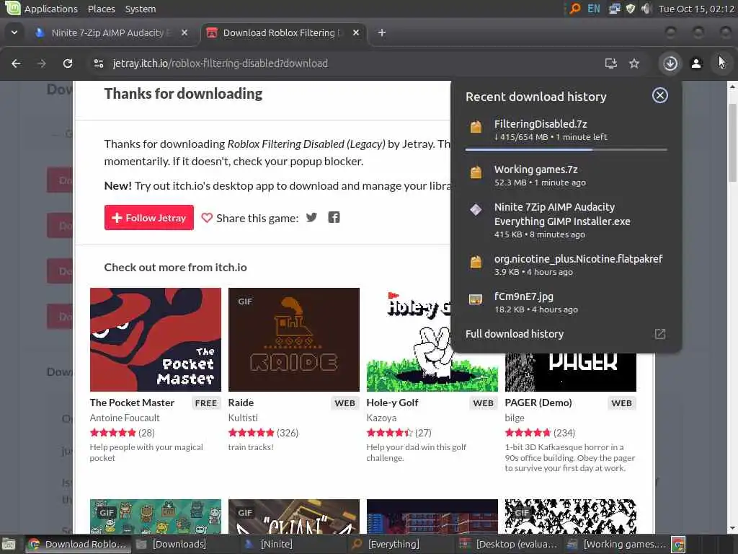Image resolution: width=738 pixels, height=554 pixels.
Task: Open the Ninite 7Zip AIMP Audacity installer entry
Action: click(x=566, y=220)
